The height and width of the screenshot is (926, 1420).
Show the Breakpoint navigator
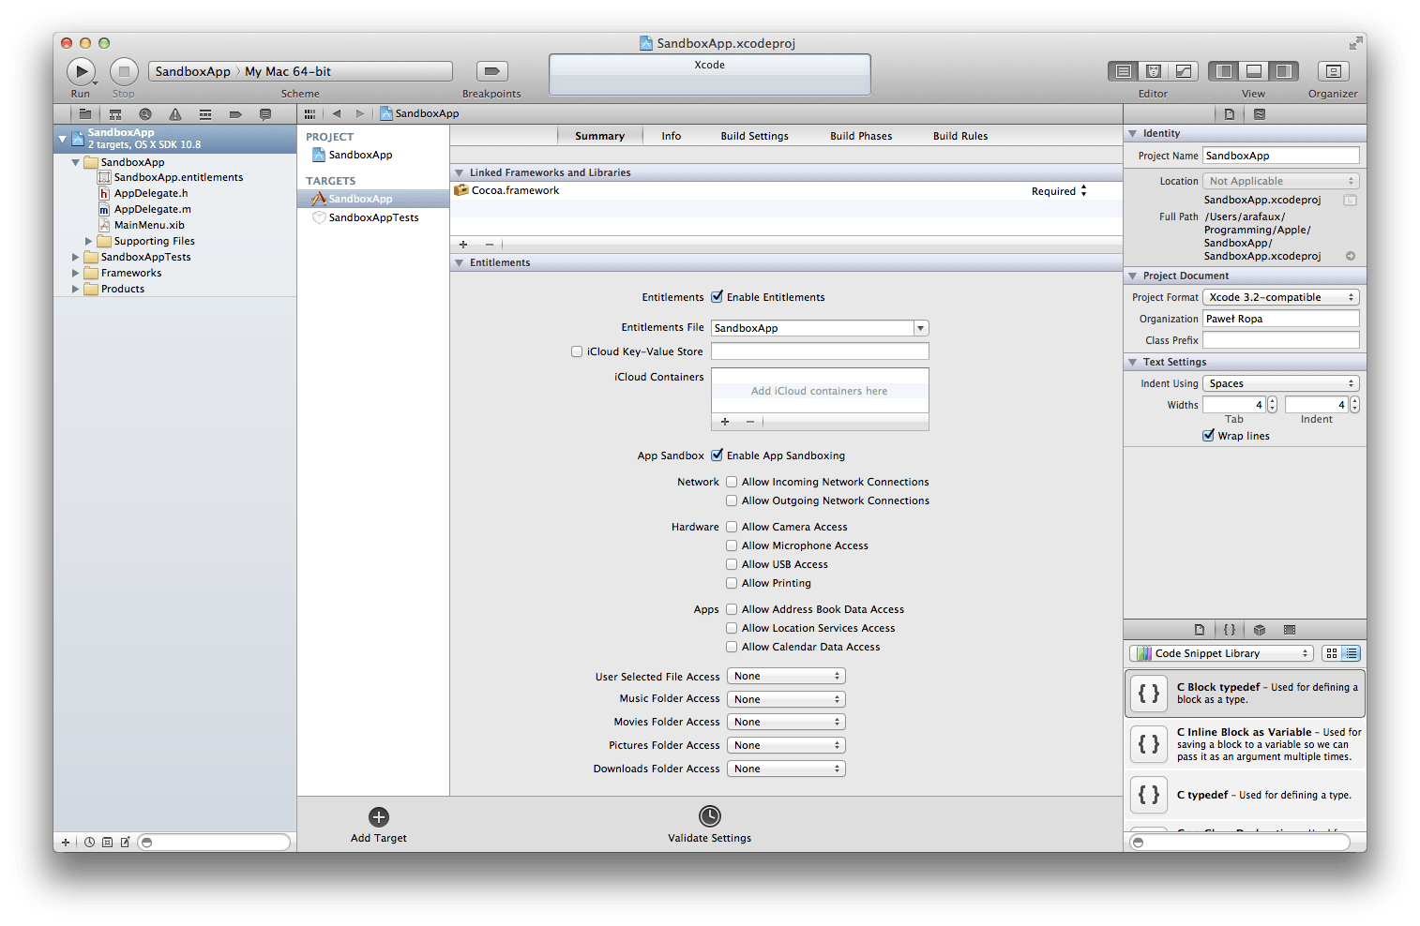tap(235, 114)
